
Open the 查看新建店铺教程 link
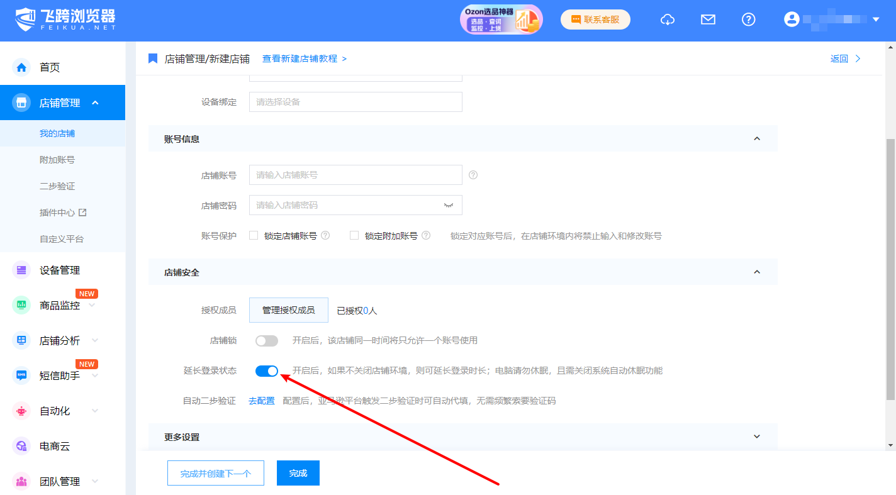tap(304, 58)
